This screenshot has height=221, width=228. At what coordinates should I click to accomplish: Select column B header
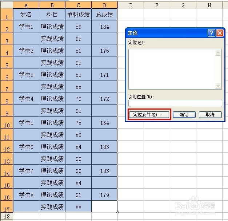pos(52,5)
